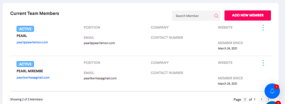Open pearl@pearllemon.com blue email link

pyautogui.click(x=32, y=42)
